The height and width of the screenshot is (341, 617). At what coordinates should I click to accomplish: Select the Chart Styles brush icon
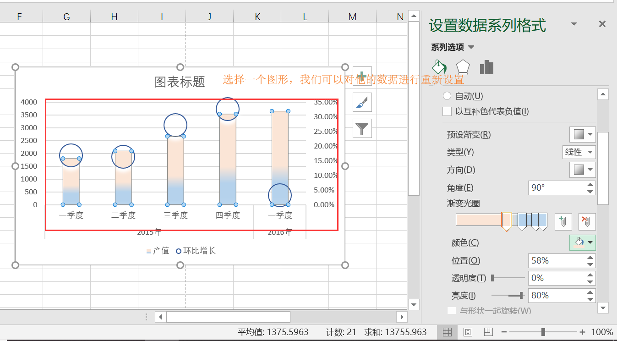[361, 102]
